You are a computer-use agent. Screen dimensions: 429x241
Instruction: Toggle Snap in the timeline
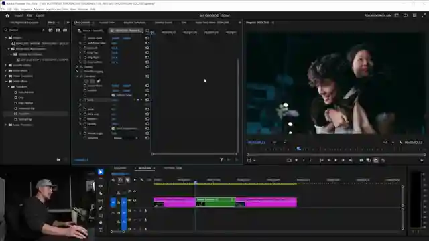pos(121,180)
